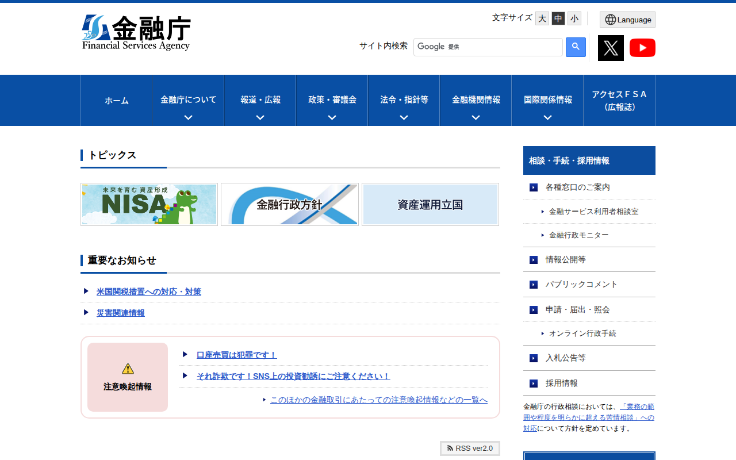Expand the 法令・指針等 dropdown menu
Image resolution: width=736 pixels, height=460 pixels.
404,101
